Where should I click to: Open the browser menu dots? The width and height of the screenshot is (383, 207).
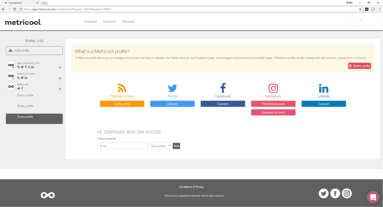380,9
